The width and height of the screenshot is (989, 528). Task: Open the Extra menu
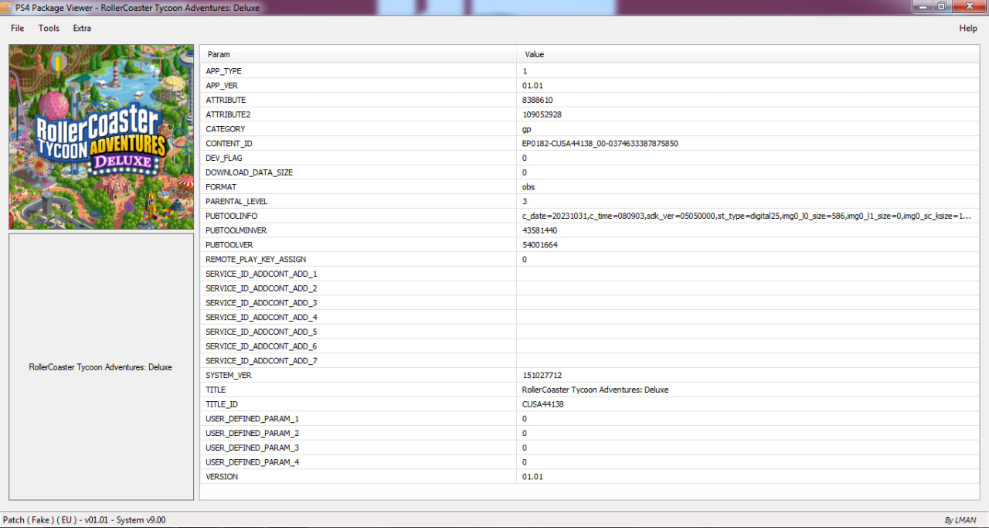82,28
